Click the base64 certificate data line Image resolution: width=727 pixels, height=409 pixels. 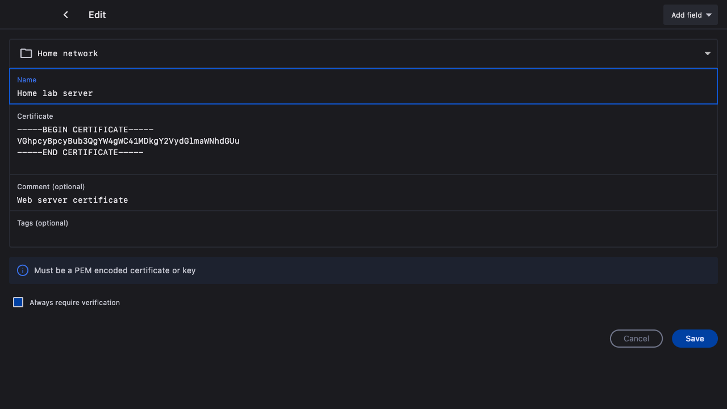128,141
